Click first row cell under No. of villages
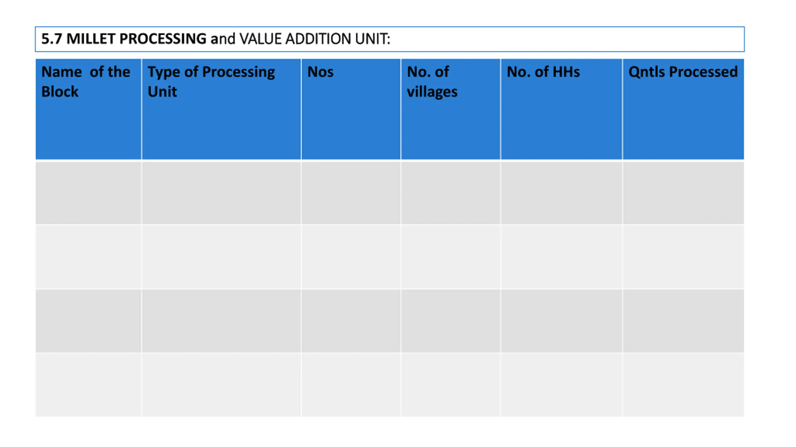 click(x=451, y=192)
